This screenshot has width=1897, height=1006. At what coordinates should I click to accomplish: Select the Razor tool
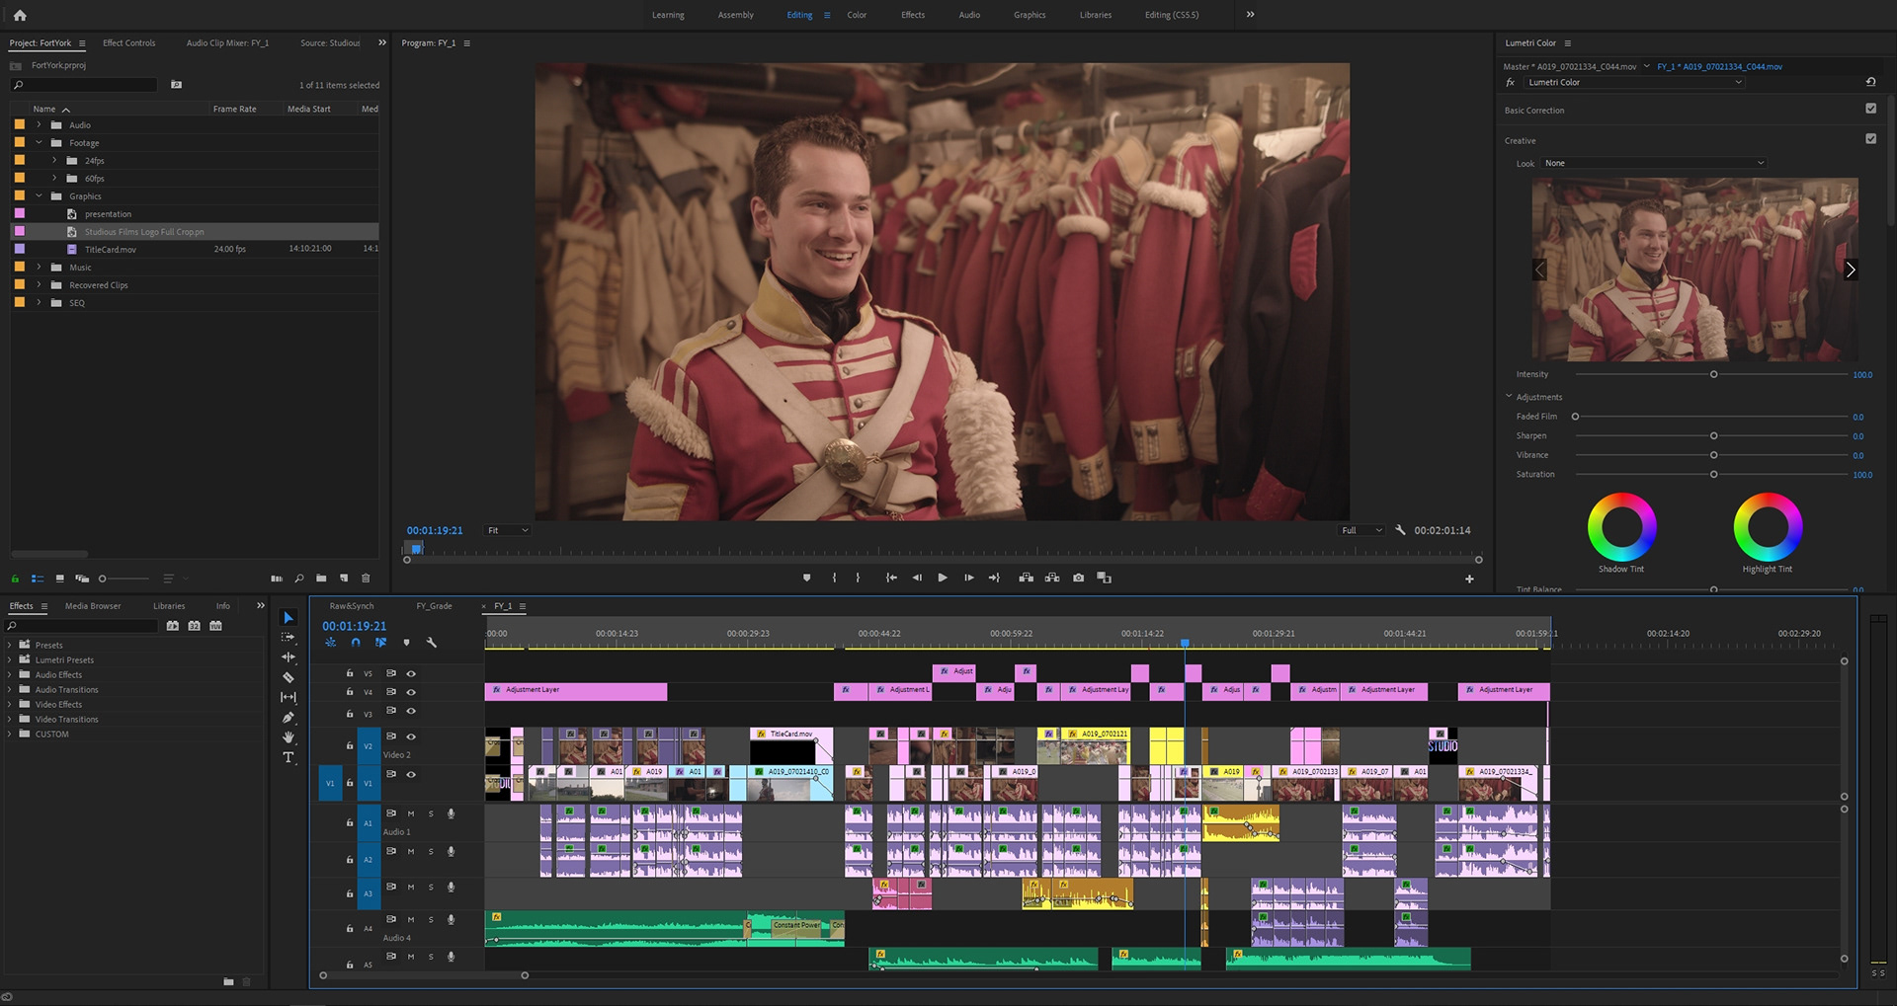(x=289, y=677)
